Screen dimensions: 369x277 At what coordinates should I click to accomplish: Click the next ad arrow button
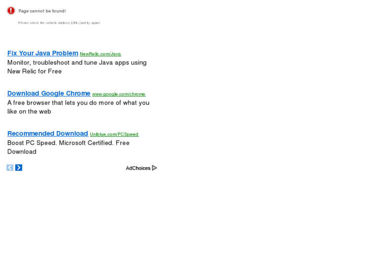tap(19, 168)
